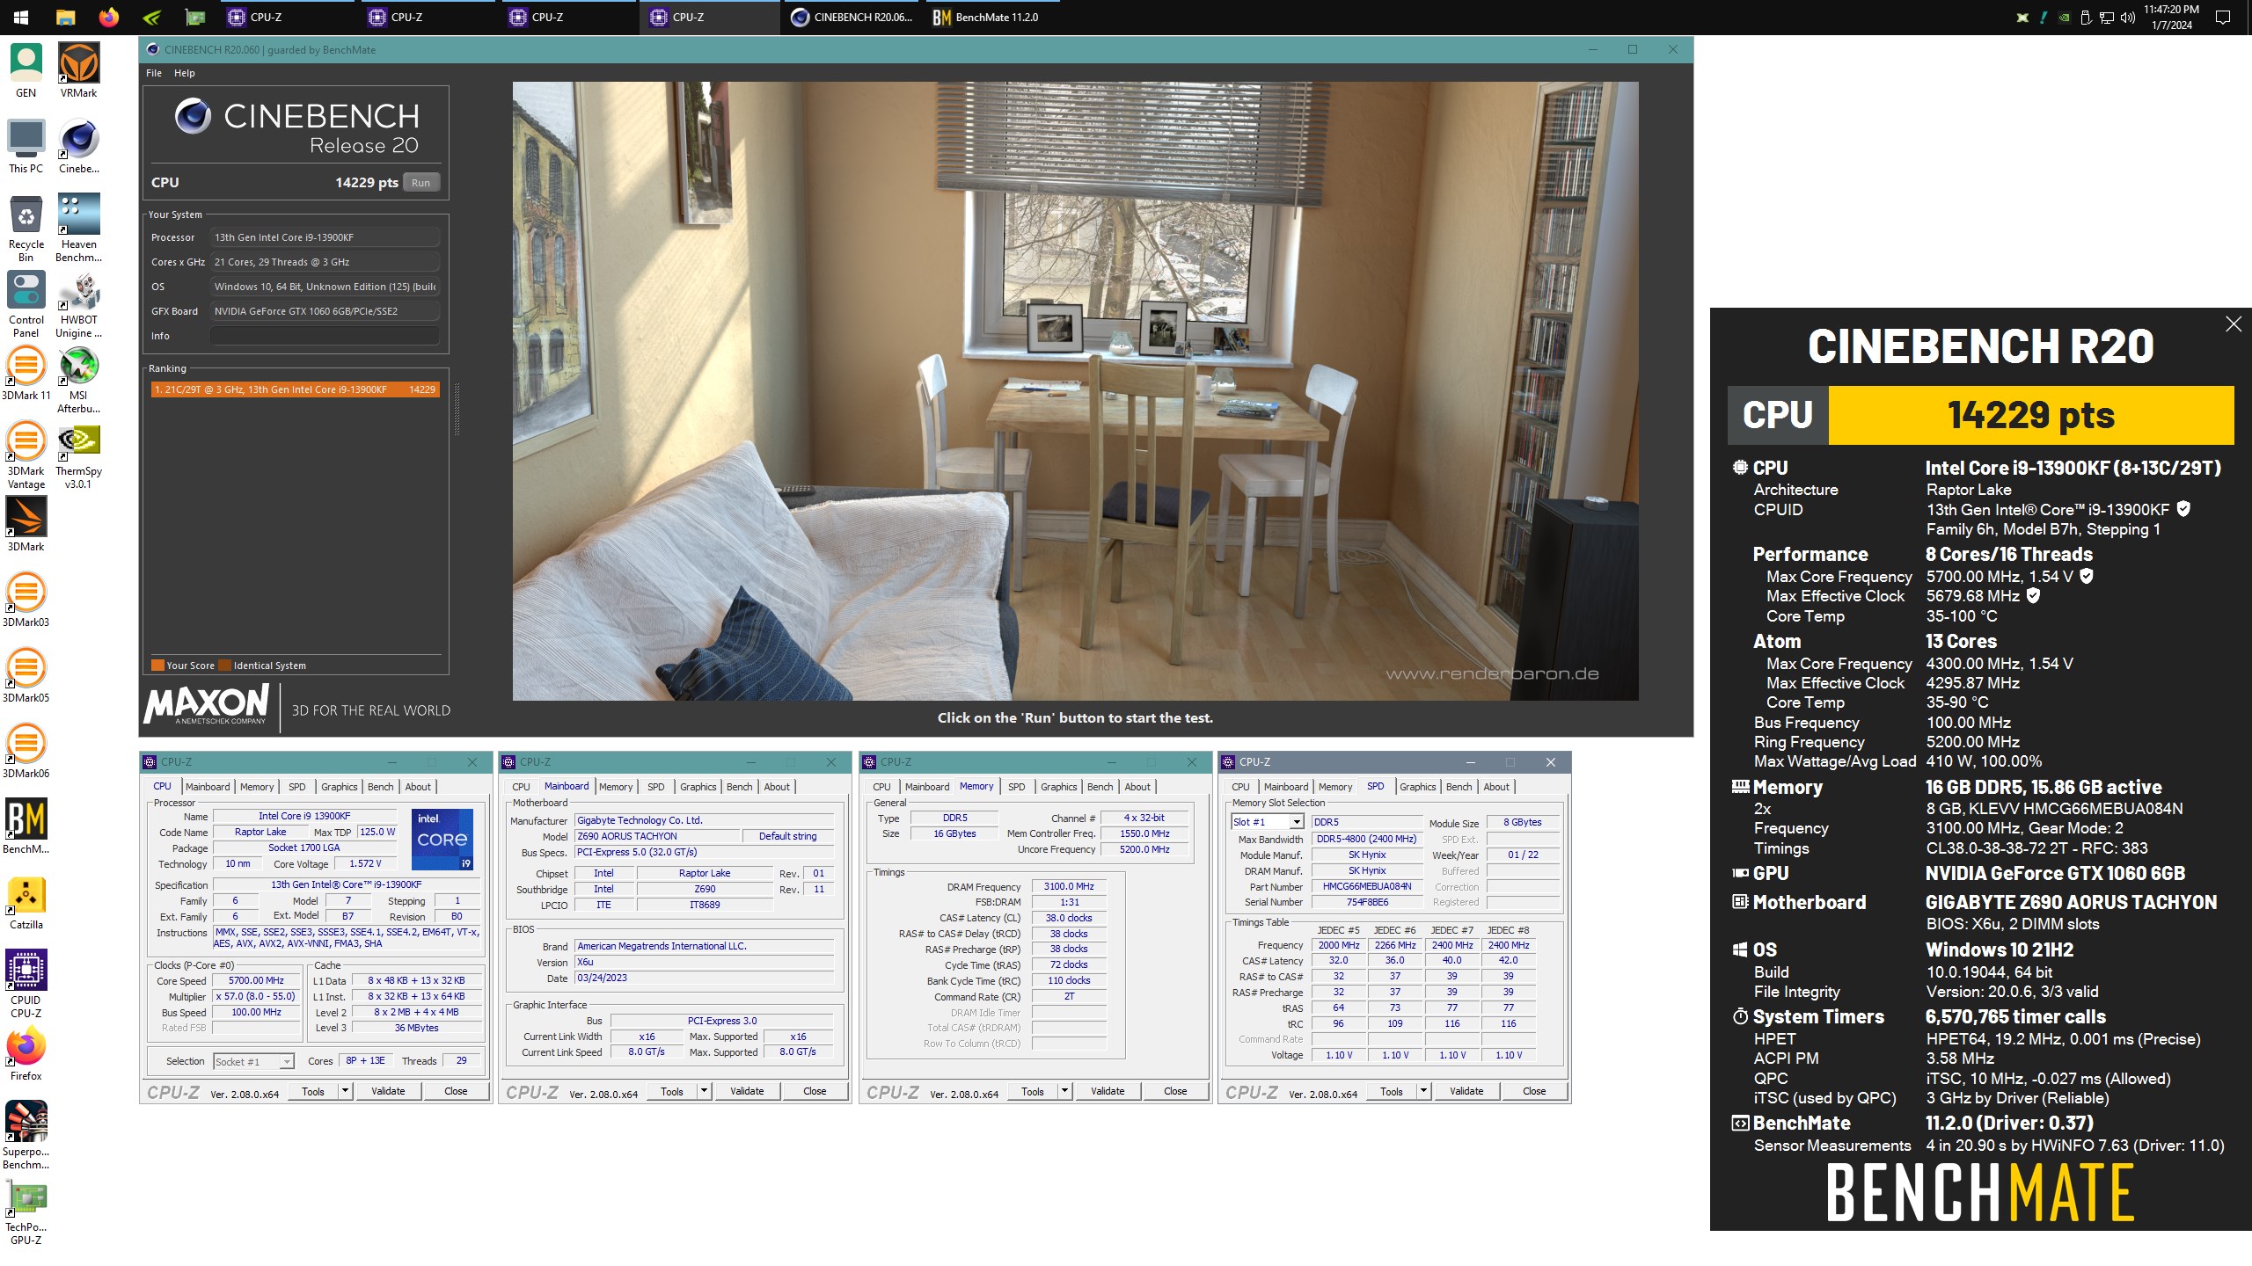Open the Heaven Benchmark desktop icon
This screenshot has width=2252, height=1266.
coord(78,227)
